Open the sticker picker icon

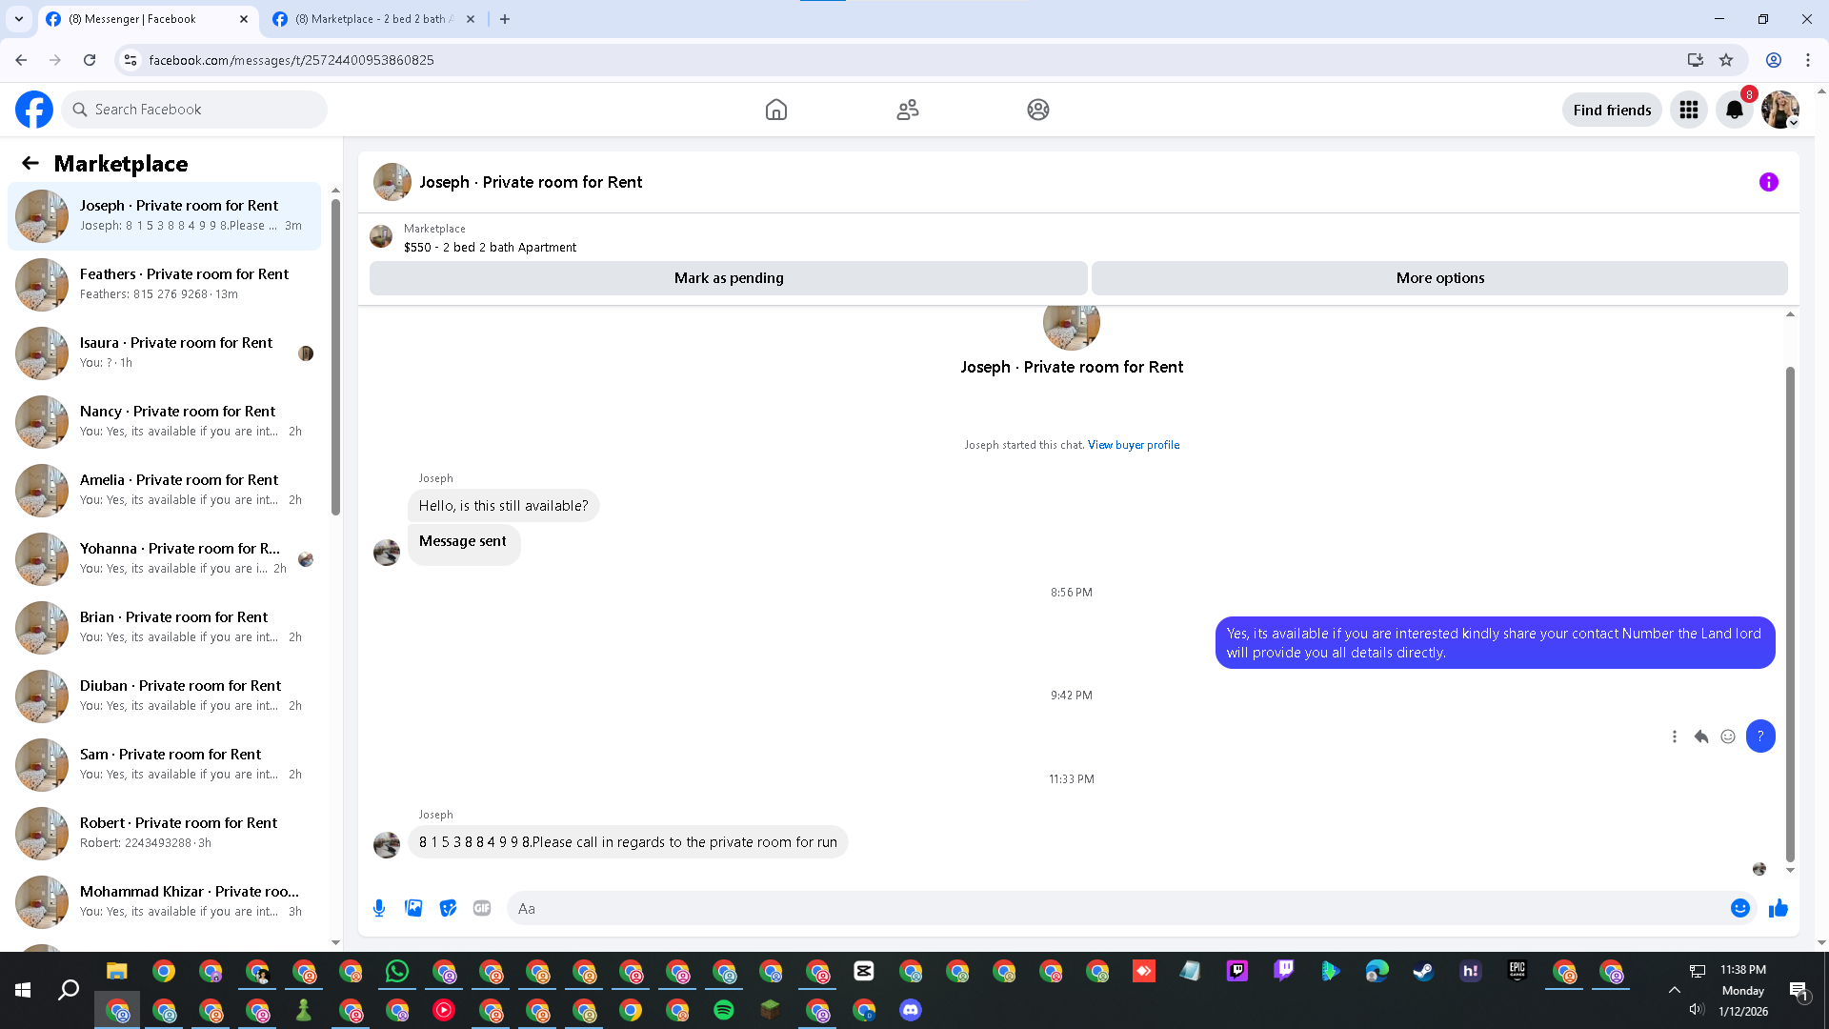(448, 908)
